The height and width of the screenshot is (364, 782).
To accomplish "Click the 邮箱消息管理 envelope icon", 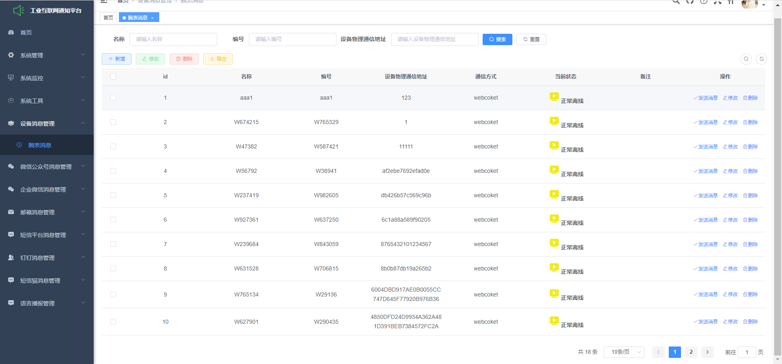I will [x=11, y=212].
